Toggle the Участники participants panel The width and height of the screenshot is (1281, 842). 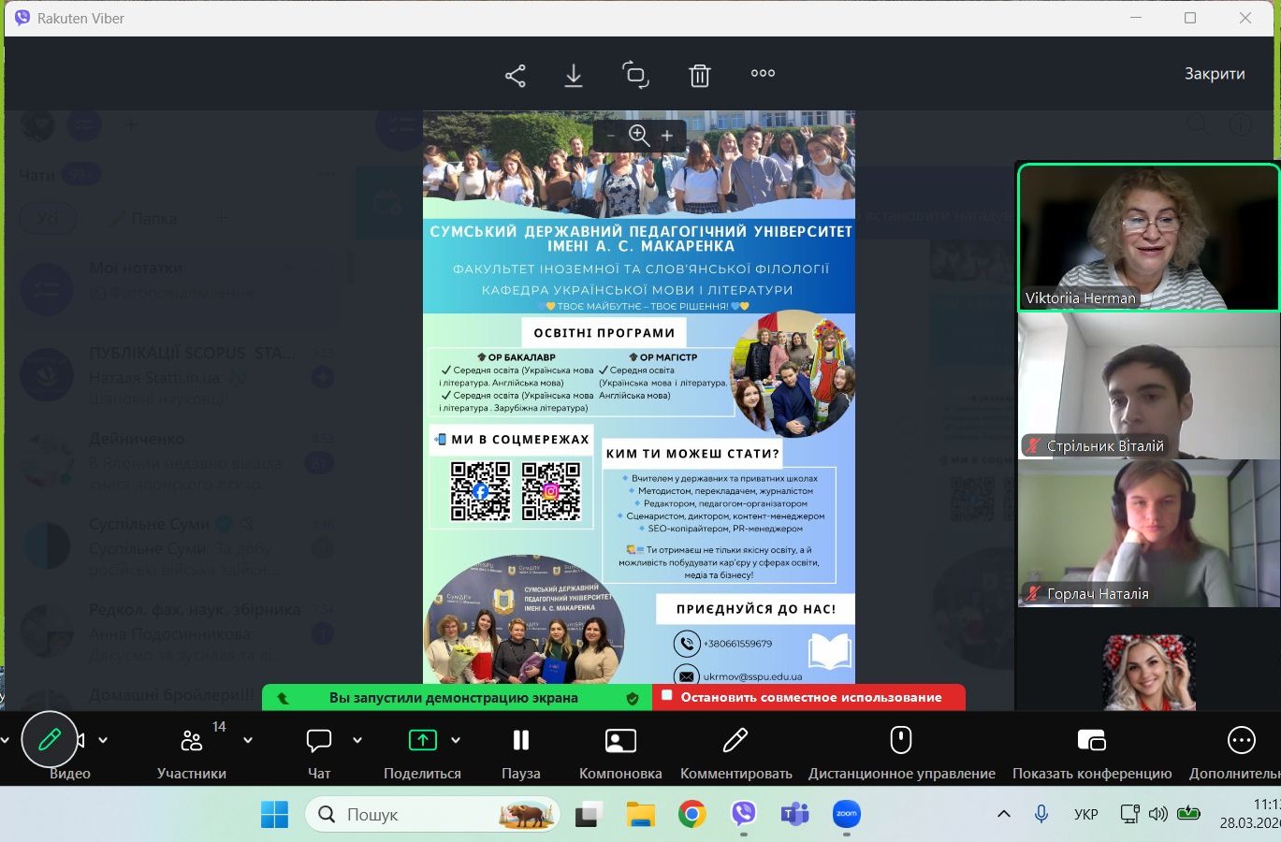(192, 750)
